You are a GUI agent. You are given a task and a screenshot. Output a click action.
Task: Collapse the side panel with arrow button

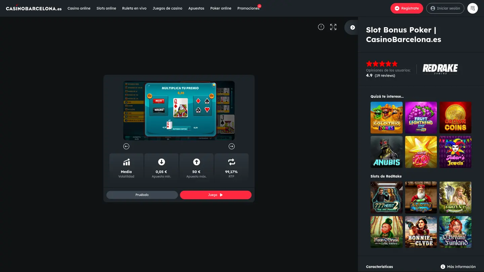[x=353, y=28]
